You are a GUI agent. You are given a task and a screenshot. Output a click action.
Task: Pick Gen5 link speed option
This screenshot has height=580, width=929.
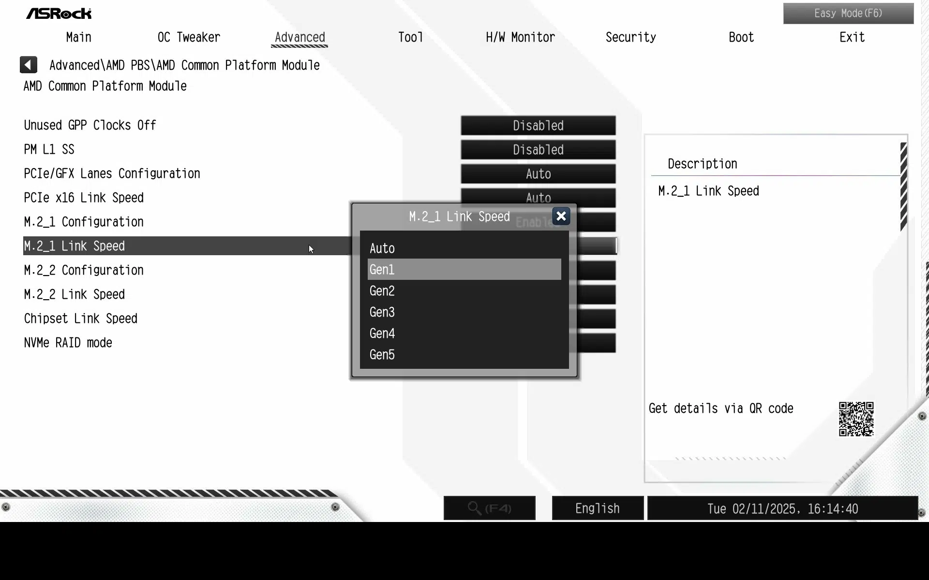coord(464,354)
